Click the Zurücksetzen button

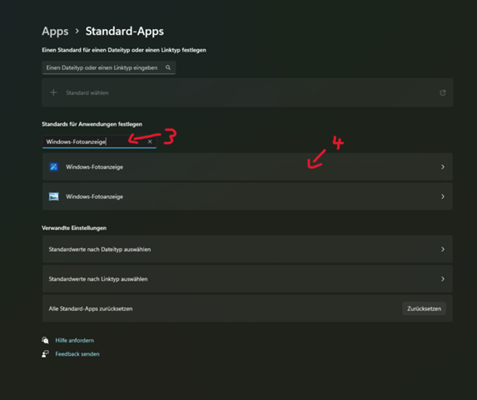coord(424,308)
